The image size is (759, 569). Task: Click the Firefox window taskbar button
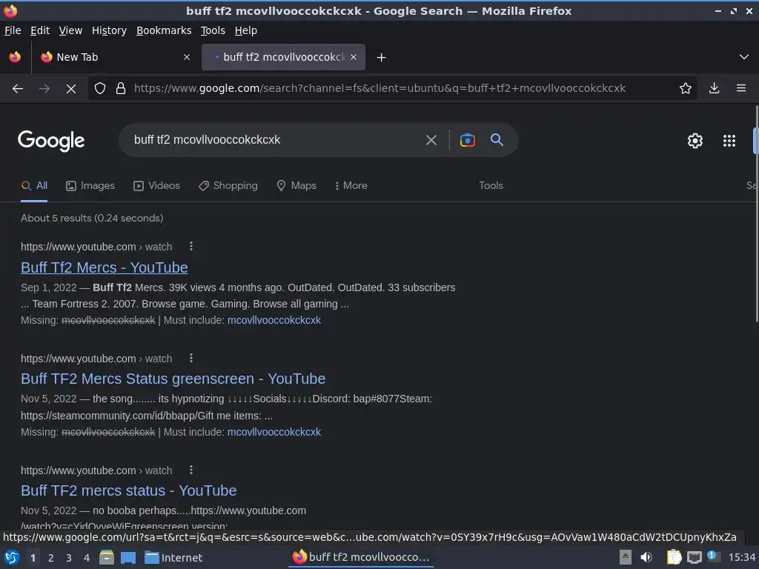(361, 557)
